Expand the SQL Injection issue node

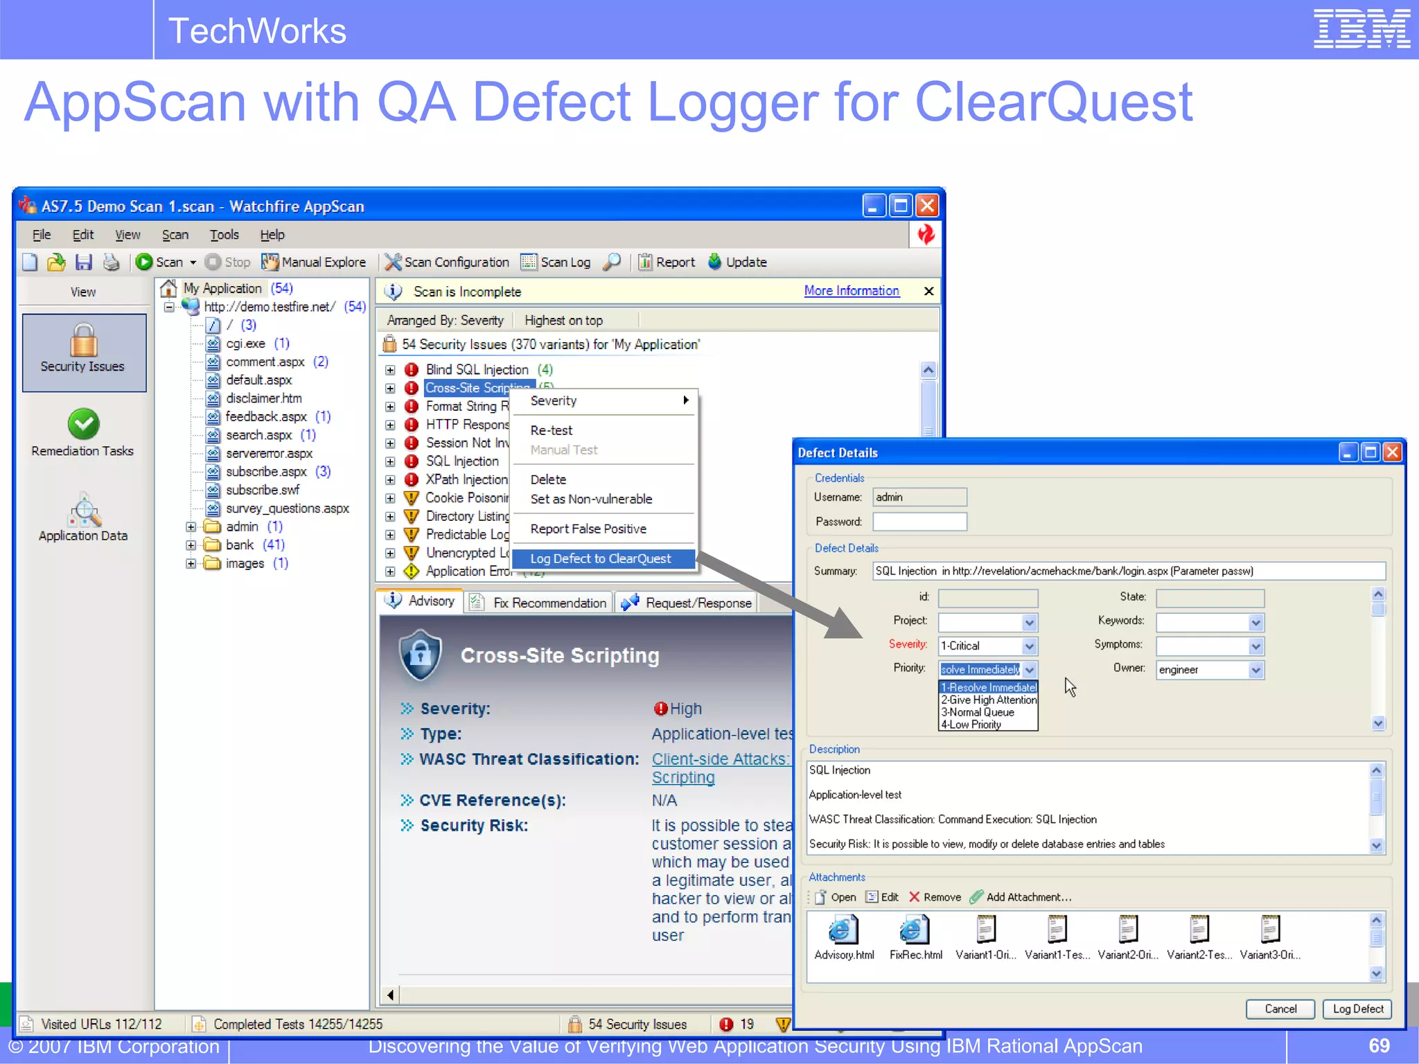[390, 461]
